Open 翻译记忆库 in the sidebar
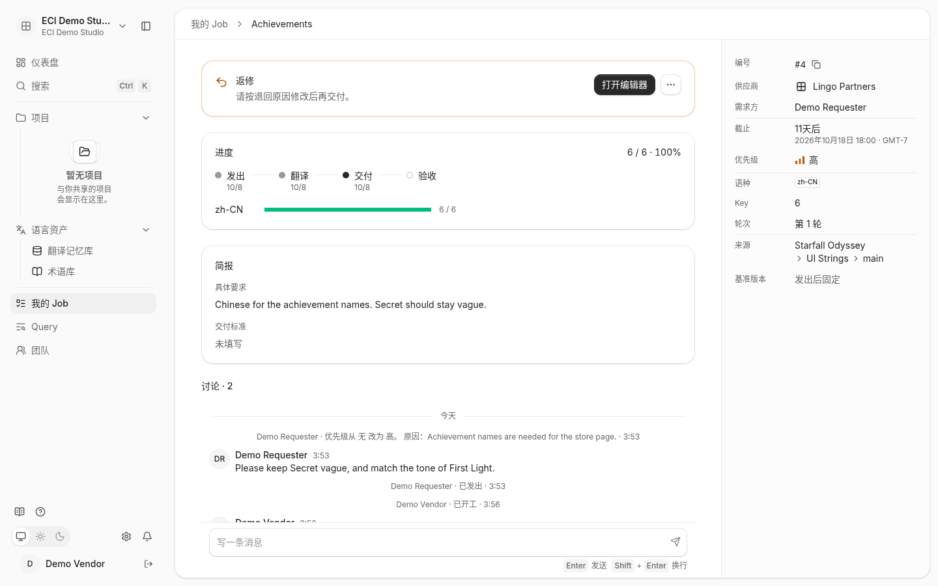The height and width of the screenshot is (586, 938). point(91,251)
